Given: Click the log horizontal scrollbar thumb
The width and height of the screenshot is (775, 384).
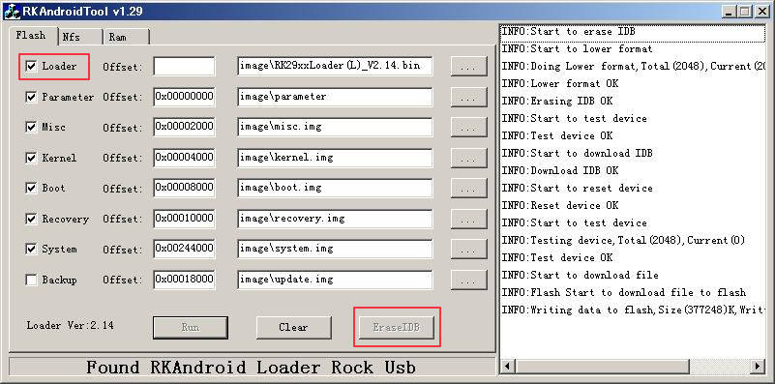Looking at the screenshot, I should point(603,367).
